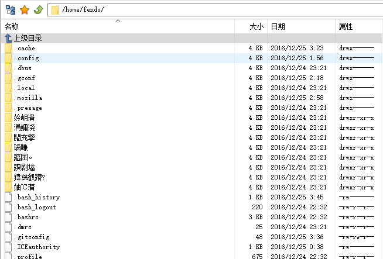Screen dimensions: 383x259
Task: Click the star bookmark icon
Action: (x=24, y=10)
